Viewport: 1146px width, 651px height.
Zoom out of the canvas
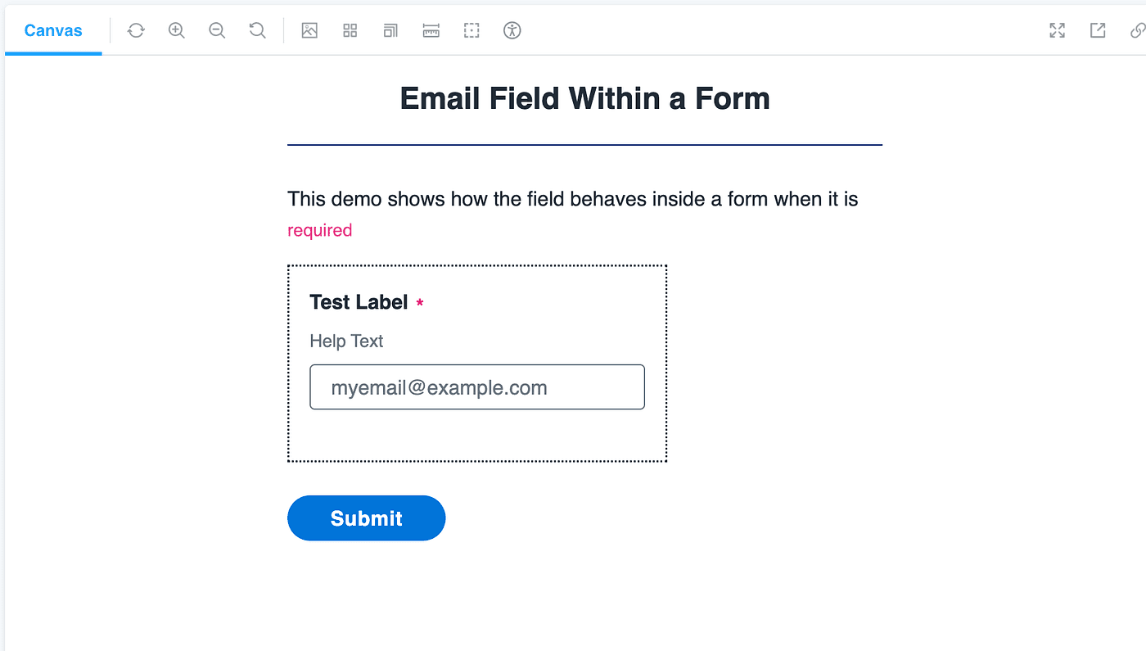coord(217,31)
